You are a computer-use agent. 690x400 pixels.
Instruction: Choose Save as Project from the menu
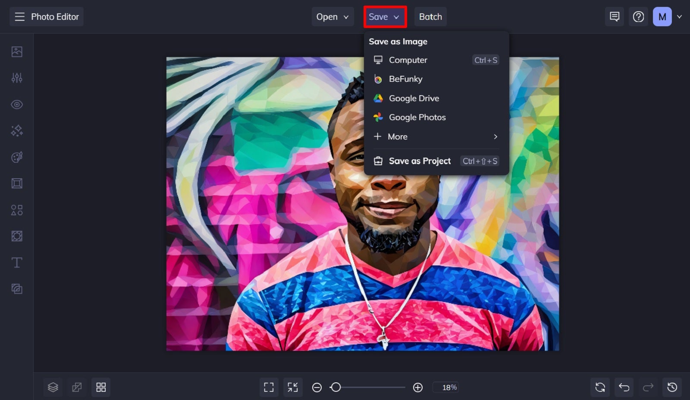[x=419, y=161]
